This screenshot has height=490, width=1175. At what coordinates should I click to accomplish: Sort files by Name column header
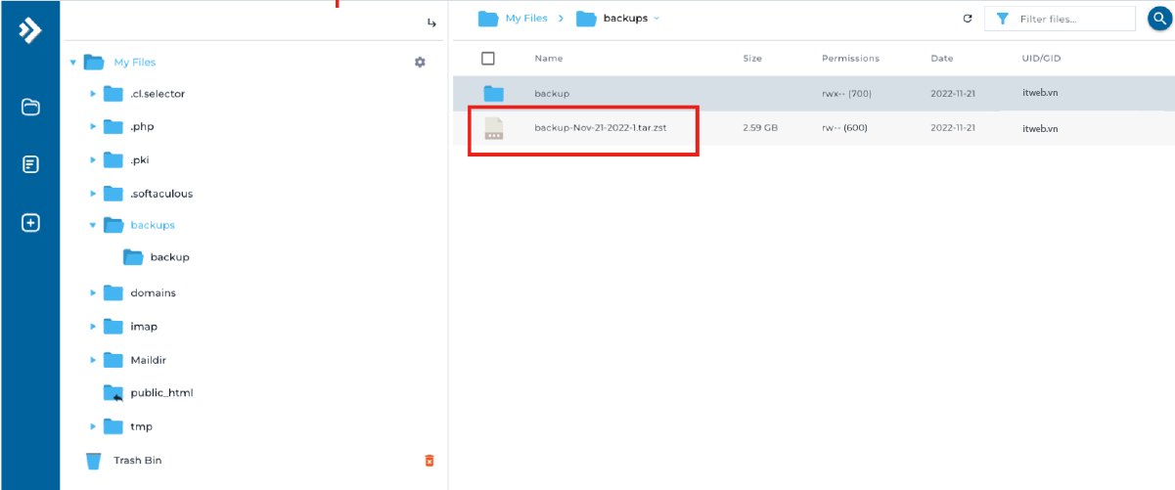click(x=548, y=59)
